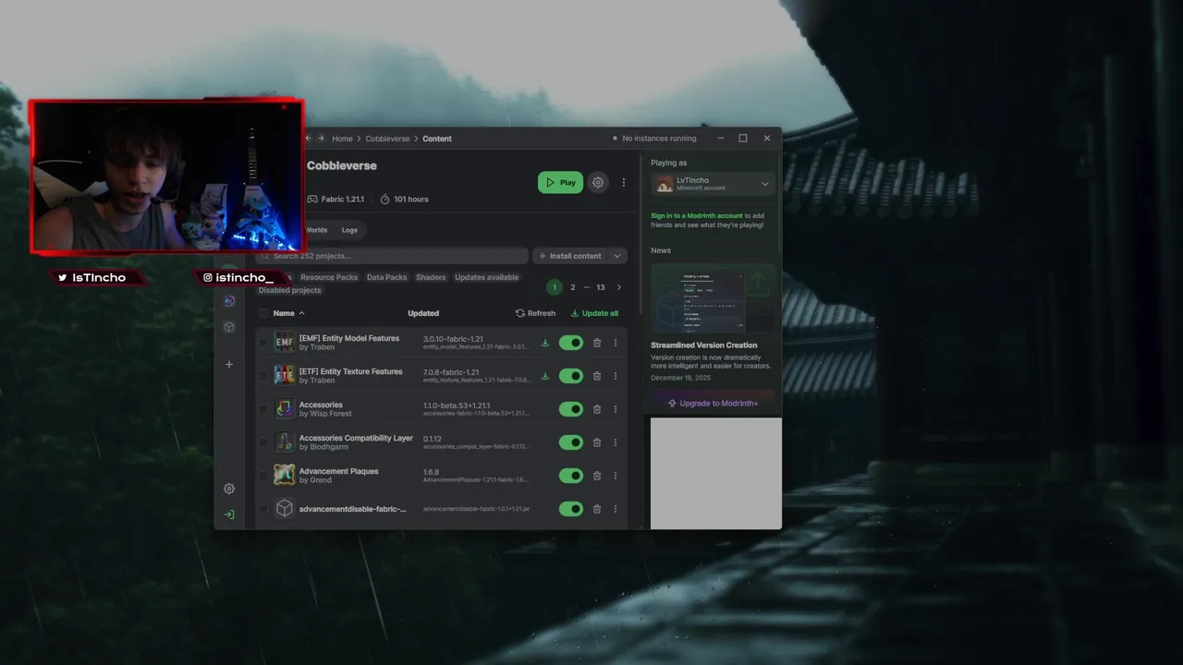The width and height of the screenshot is (1183, 665).
Task: Open more options for advancementdisable-fabric
Action: (616, 509)
